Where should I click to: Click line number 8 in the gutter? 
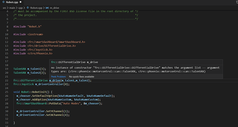point(8,27)
